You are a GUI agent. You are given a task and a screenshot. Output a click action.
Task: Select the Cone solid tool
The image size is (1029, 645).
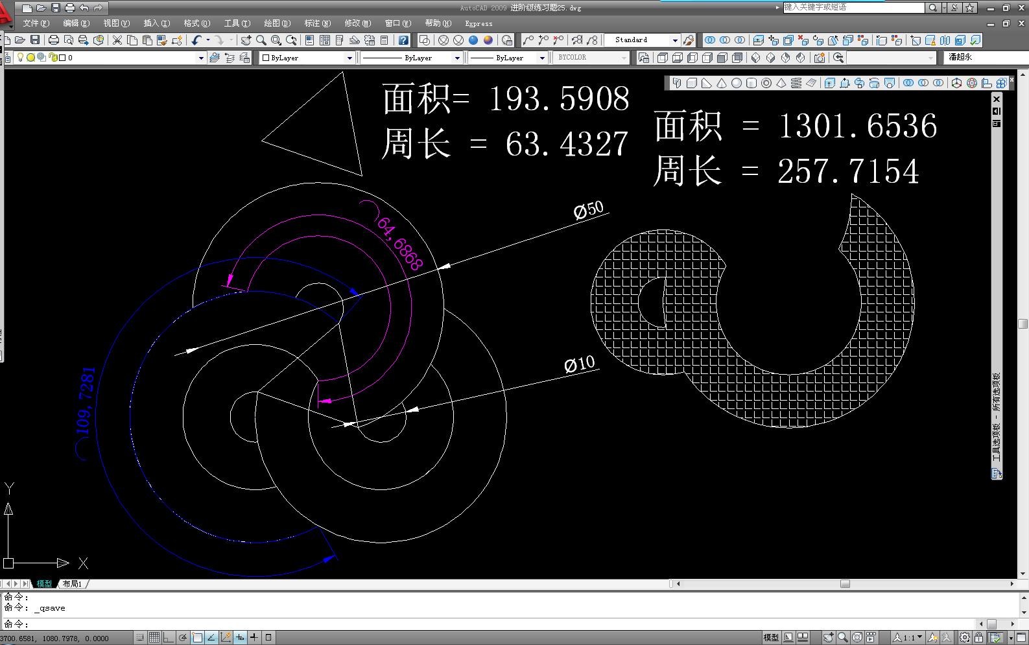pos(722,83)
